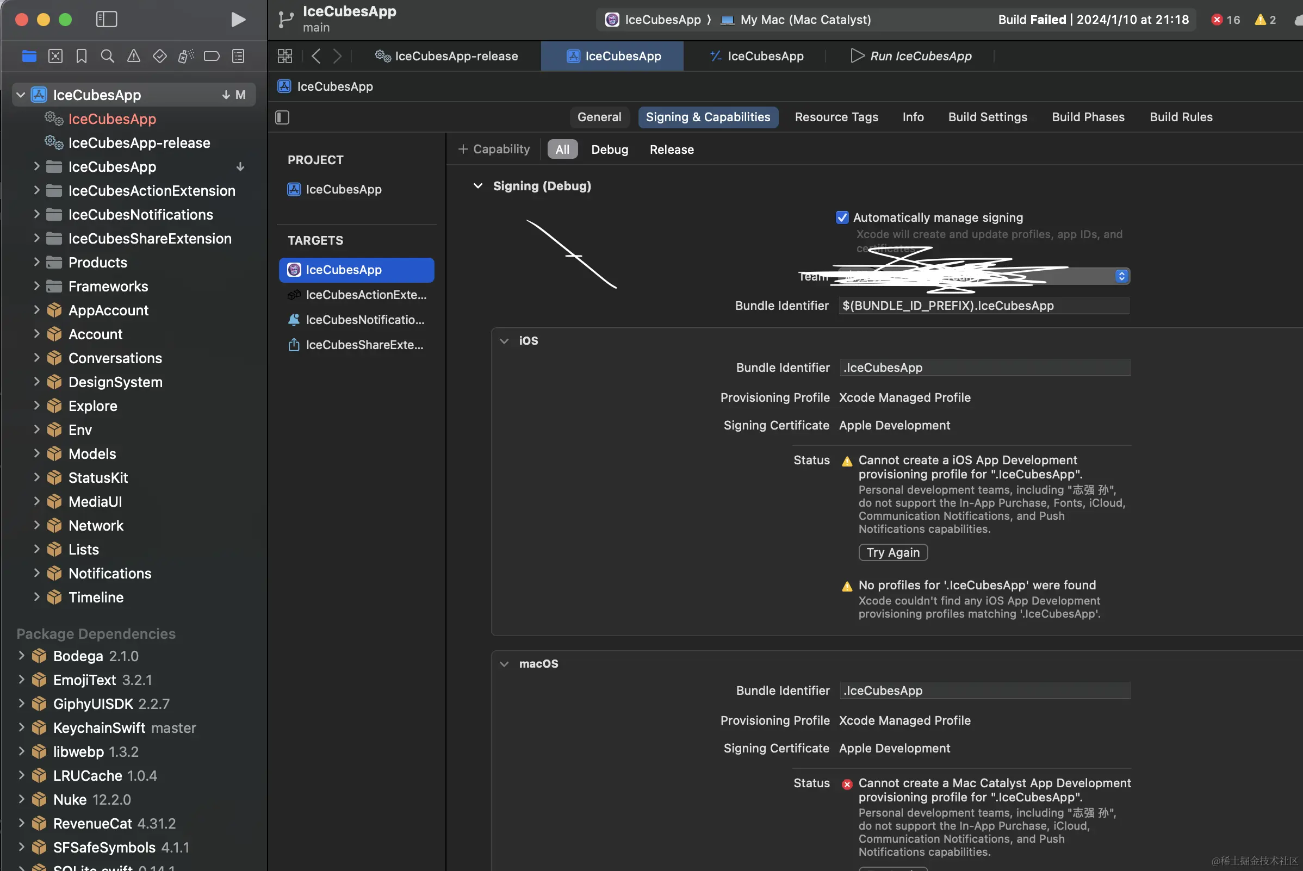1303x871 pixels.
Task: Click the related items grid icon
Action: tap(284, 56)
